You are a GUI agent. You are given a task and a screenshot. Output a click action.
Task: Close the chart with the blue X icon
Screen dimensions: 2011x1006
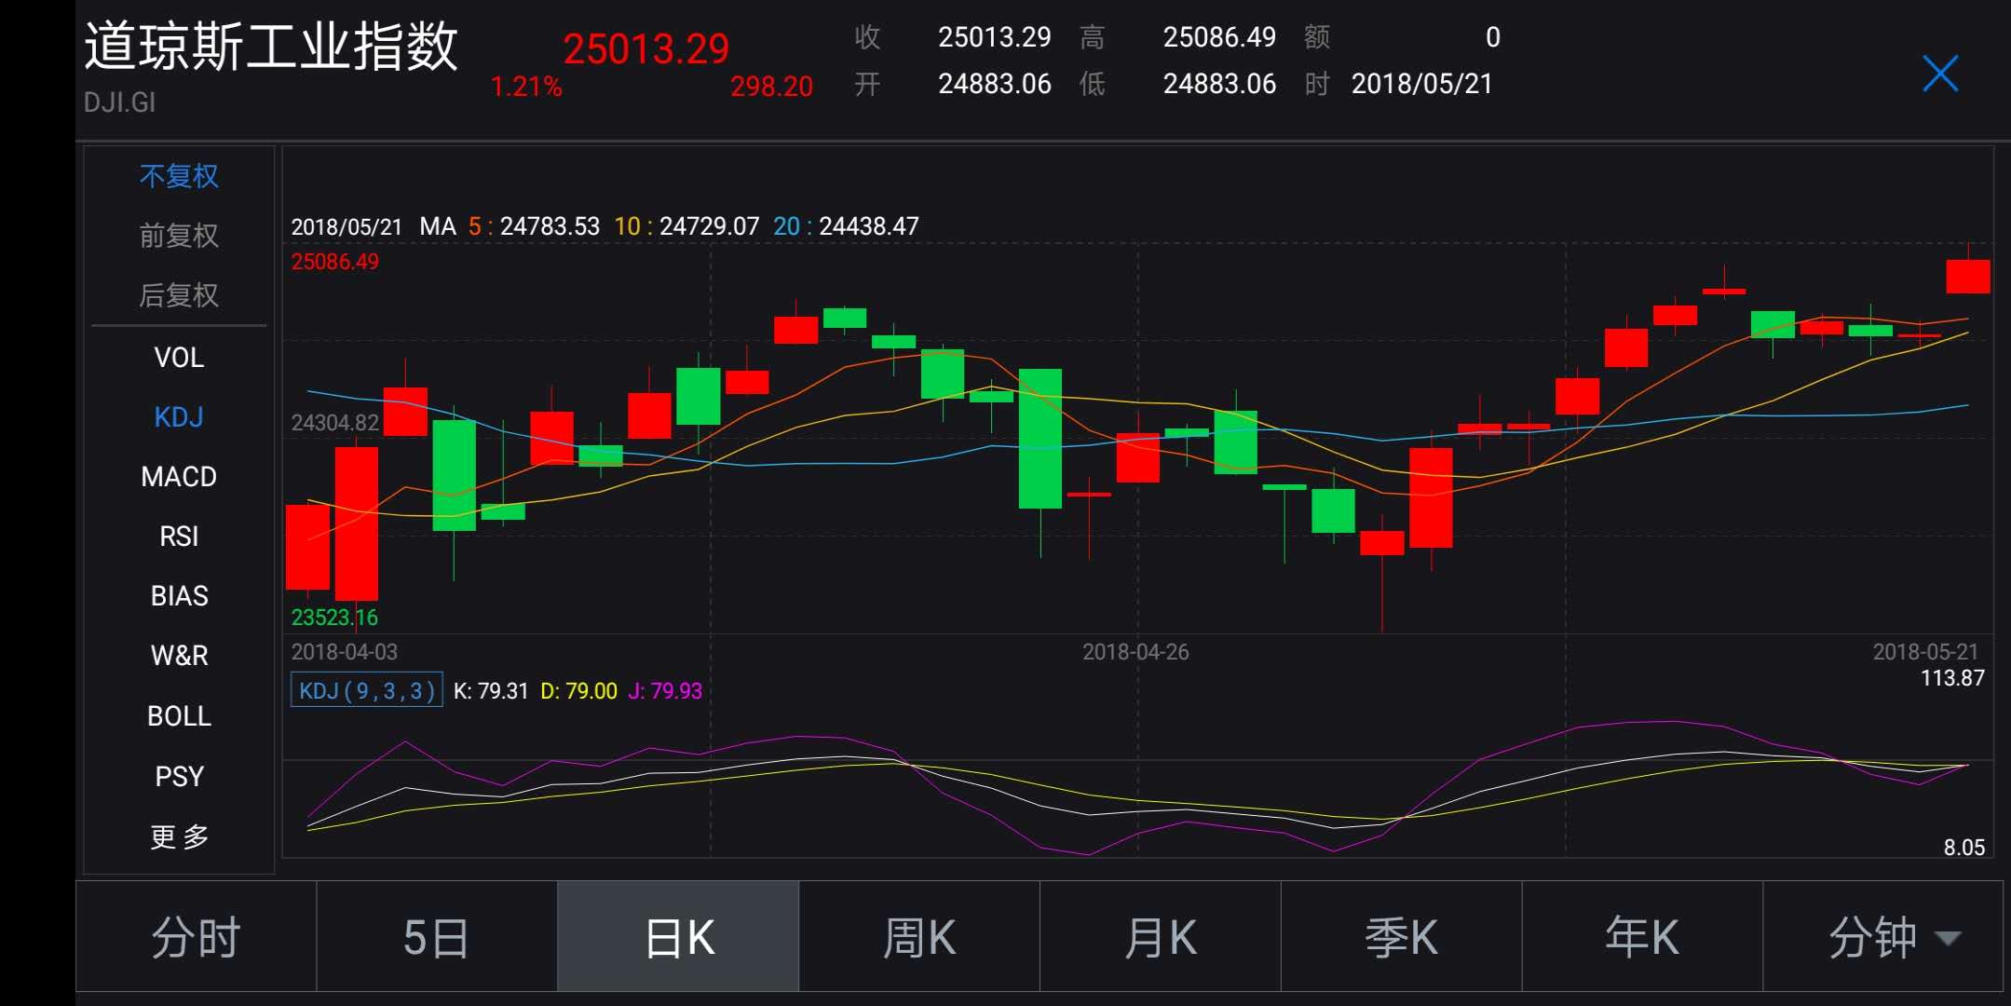(1940, 74)
